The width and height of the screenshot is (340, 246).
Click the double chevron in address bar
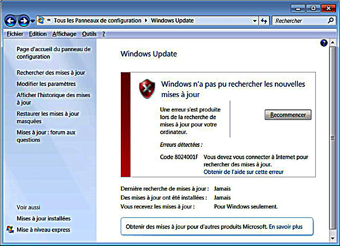coord(49,20)
